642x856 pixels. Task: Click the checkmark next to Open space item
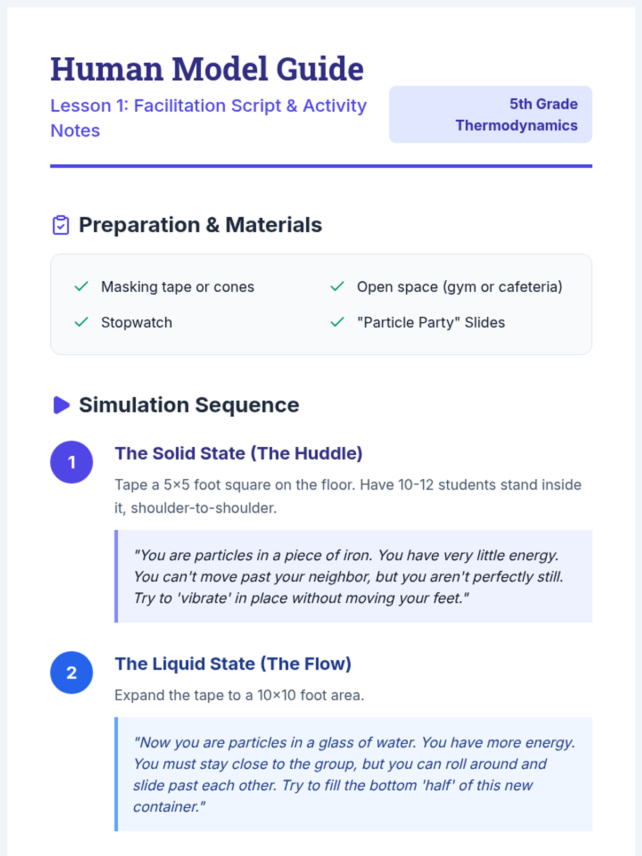(x=337, y=287)
